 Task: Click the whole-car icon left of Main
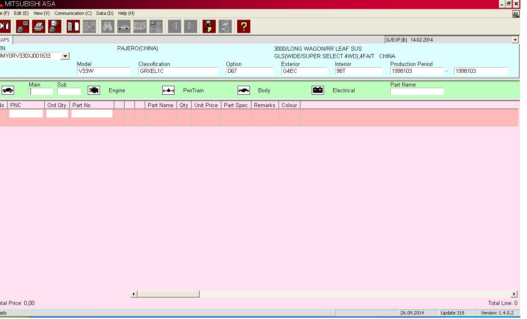[x=8, y=90]
